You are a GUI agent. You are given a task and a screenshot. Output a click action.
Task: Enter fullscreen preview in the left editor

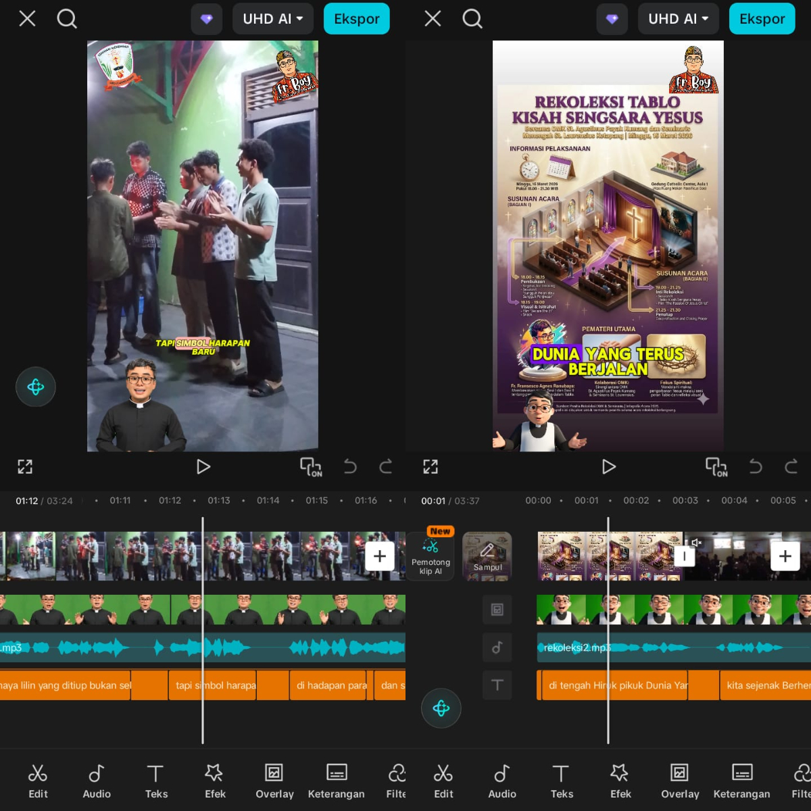coord(25,466)
